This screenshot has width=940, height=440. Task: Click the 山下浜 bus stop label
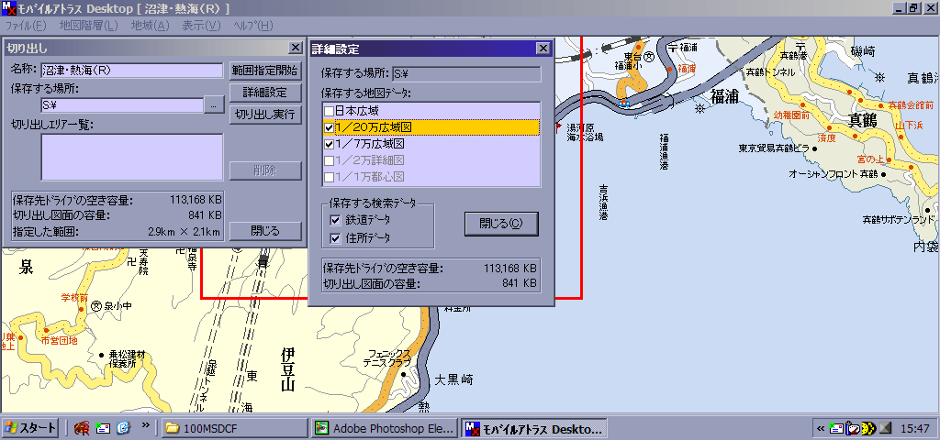pos(909,125)
